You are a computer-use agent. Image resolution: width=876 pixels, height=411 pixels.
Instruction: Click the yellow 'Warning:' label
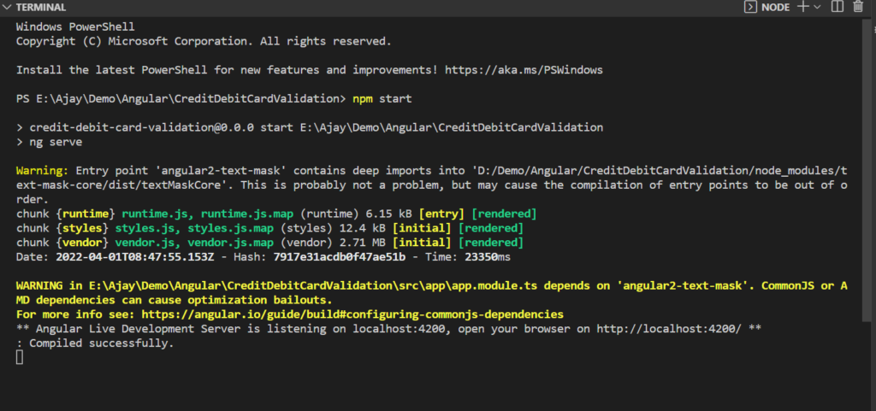click(x=43, y=170)
